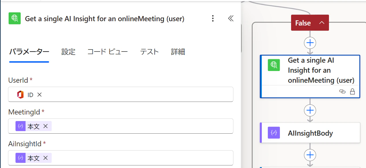The image size is (366, 168).
Task: Focus the AiInsightId input field
Action: pos(121,158)
